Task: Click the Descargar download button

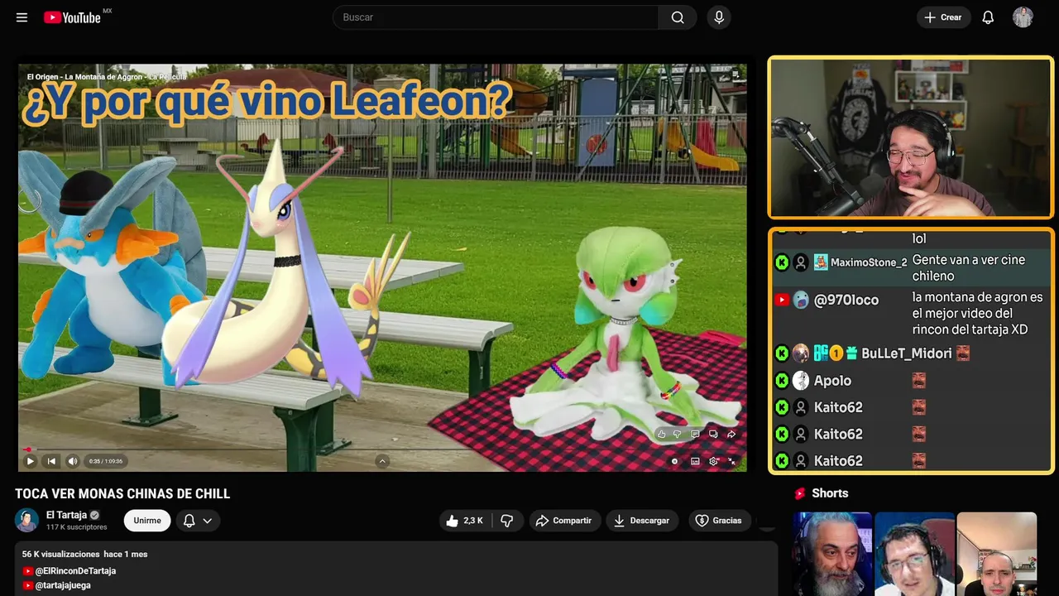Action: coord(642,521)
